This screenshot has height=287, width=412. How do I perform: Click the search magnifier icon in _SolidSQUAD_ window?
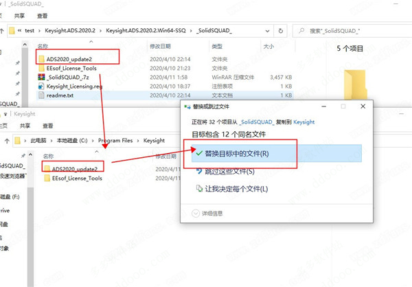[301, 31]
